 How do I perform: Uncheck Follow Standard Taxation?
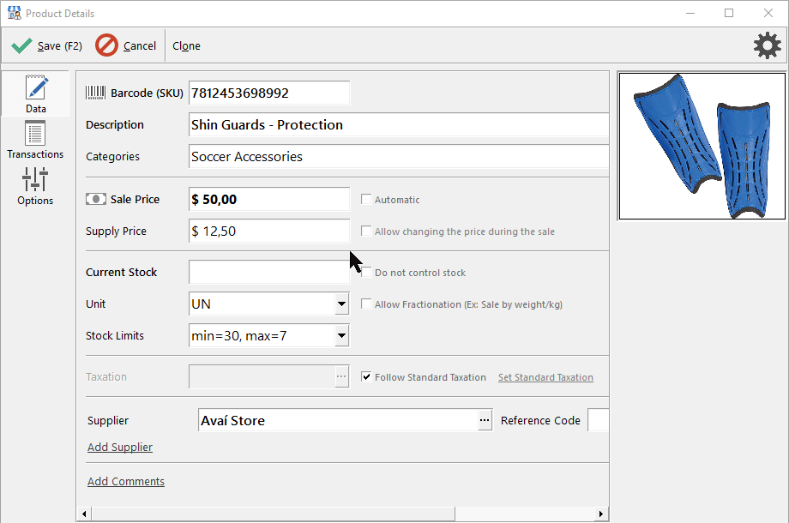[366, 376]
